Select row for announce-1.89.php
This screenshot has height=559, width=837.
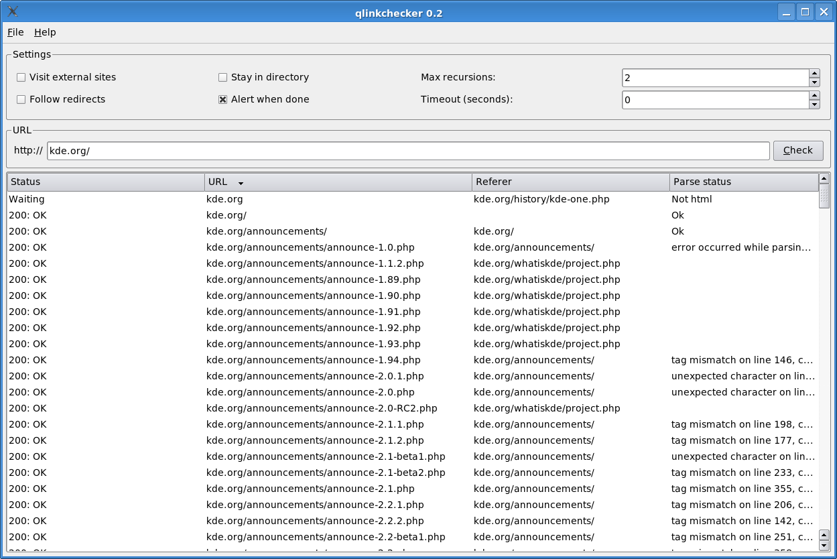[413, 279]
